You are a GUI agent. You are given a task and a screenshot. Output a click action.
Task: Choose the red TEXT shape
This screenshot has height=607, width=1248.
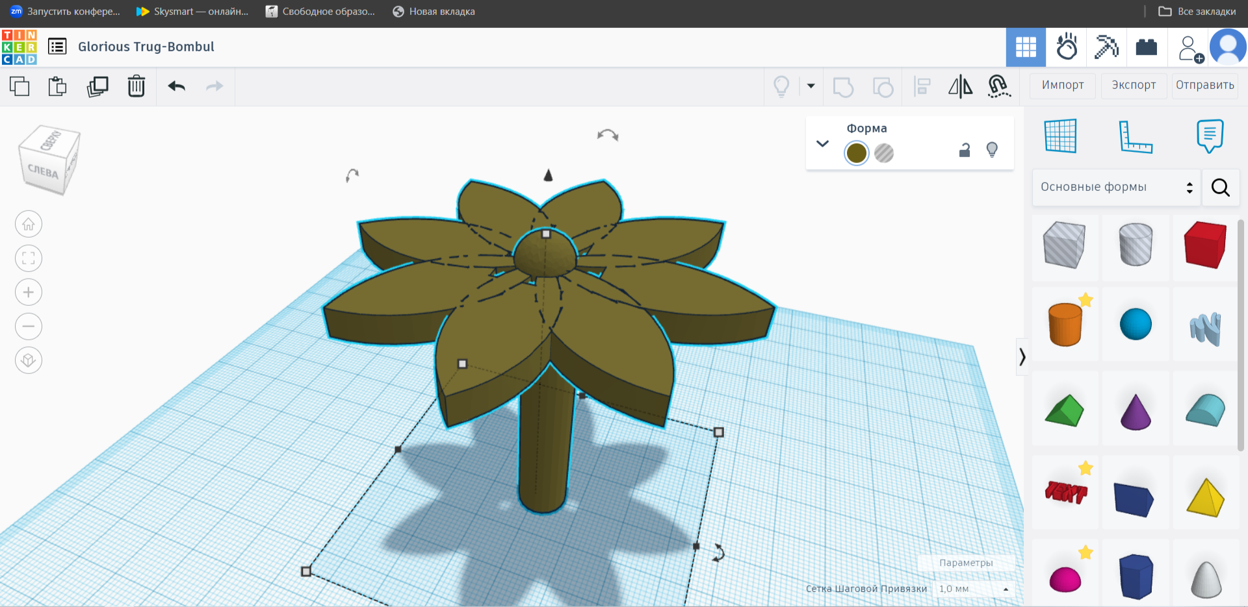(1066, 493)
